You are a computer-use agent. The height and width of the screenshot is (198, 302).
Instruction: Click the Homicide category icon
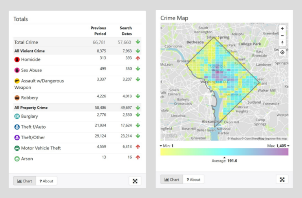tap(17, 59)
